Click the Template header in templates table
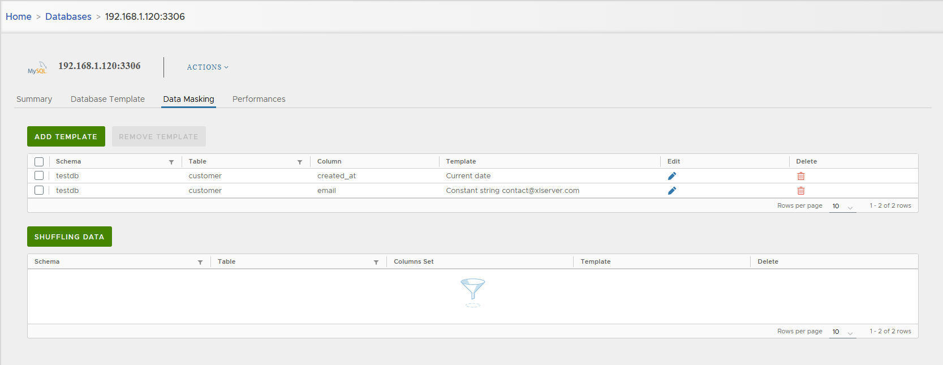Screen dimensions: 943x365 pyautogui.click(x=461, y=161)
